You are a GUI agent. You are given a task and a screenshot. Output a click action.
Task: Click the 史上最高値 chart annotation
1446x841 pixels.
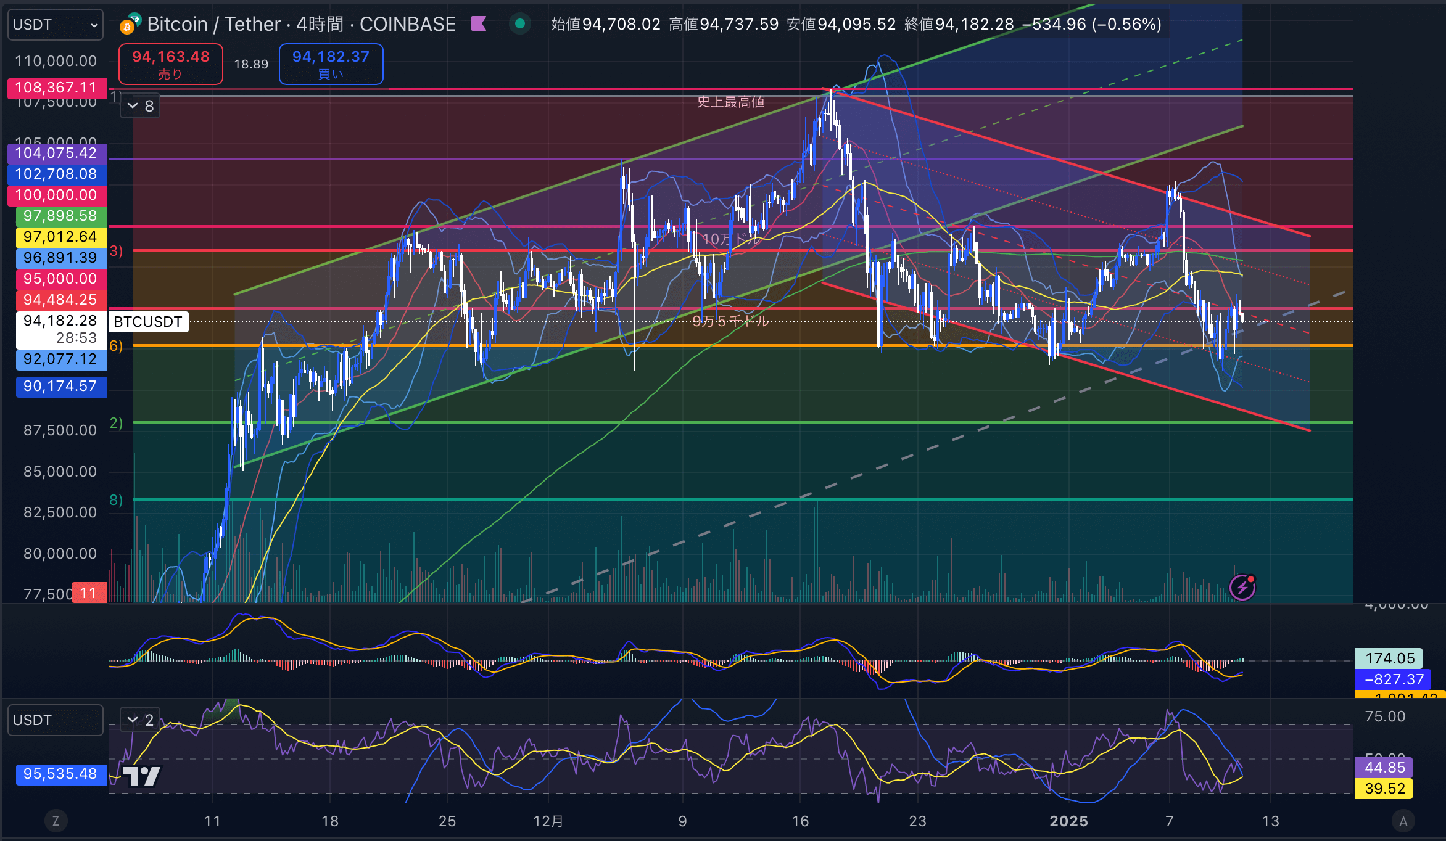(731, 102)
